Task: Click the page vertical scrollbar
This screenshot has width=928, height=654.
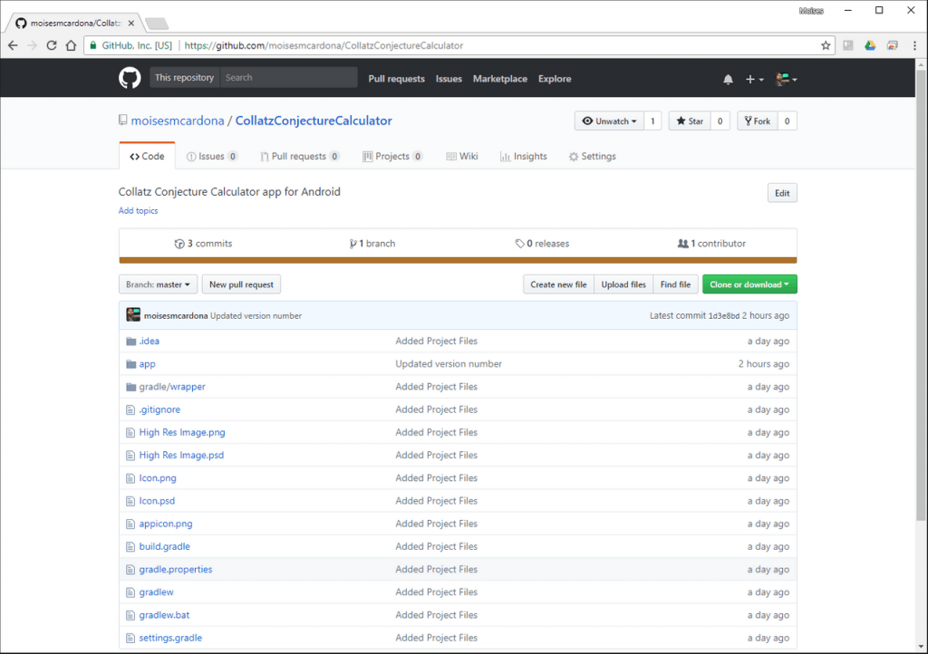Action: (921, 295)
